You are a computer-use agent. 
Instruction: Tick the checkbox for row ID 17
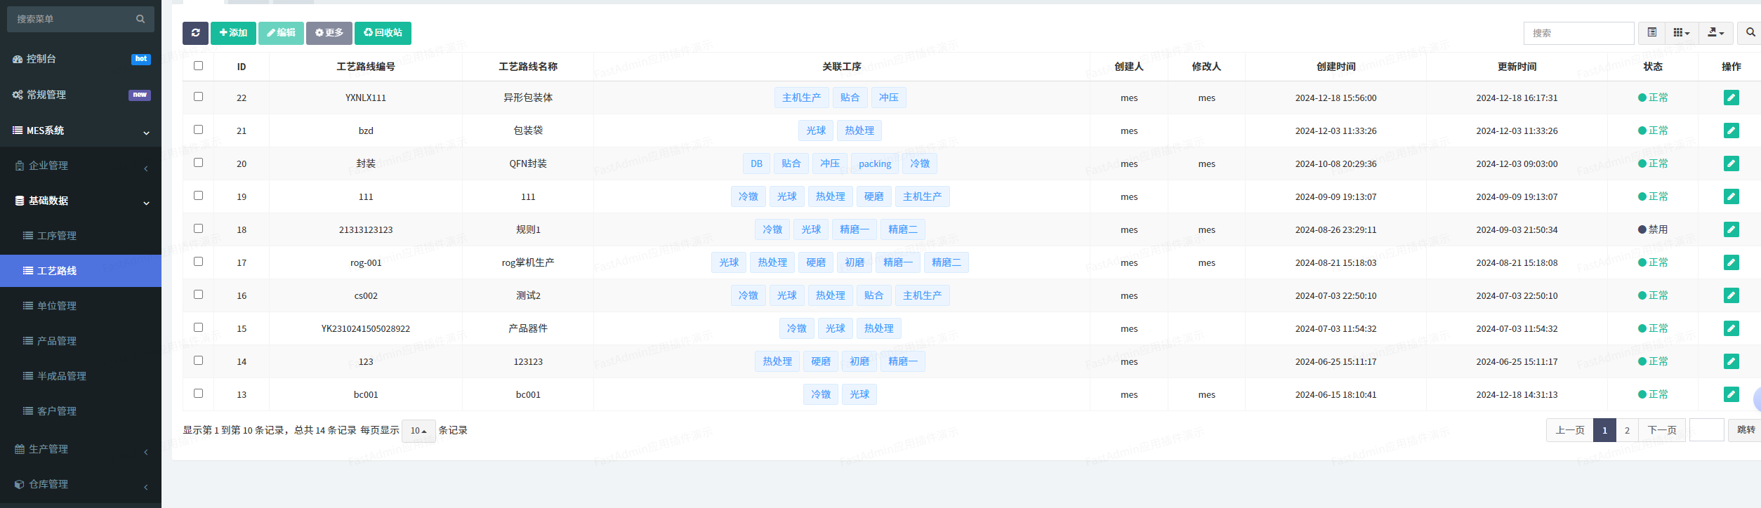198,262
